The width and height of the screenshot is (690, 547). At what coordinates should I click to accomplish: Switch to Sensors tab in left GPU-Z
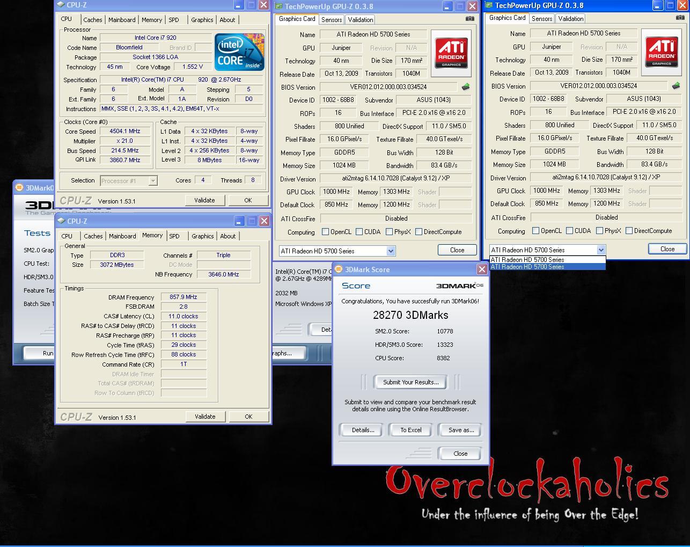[332, 19]
